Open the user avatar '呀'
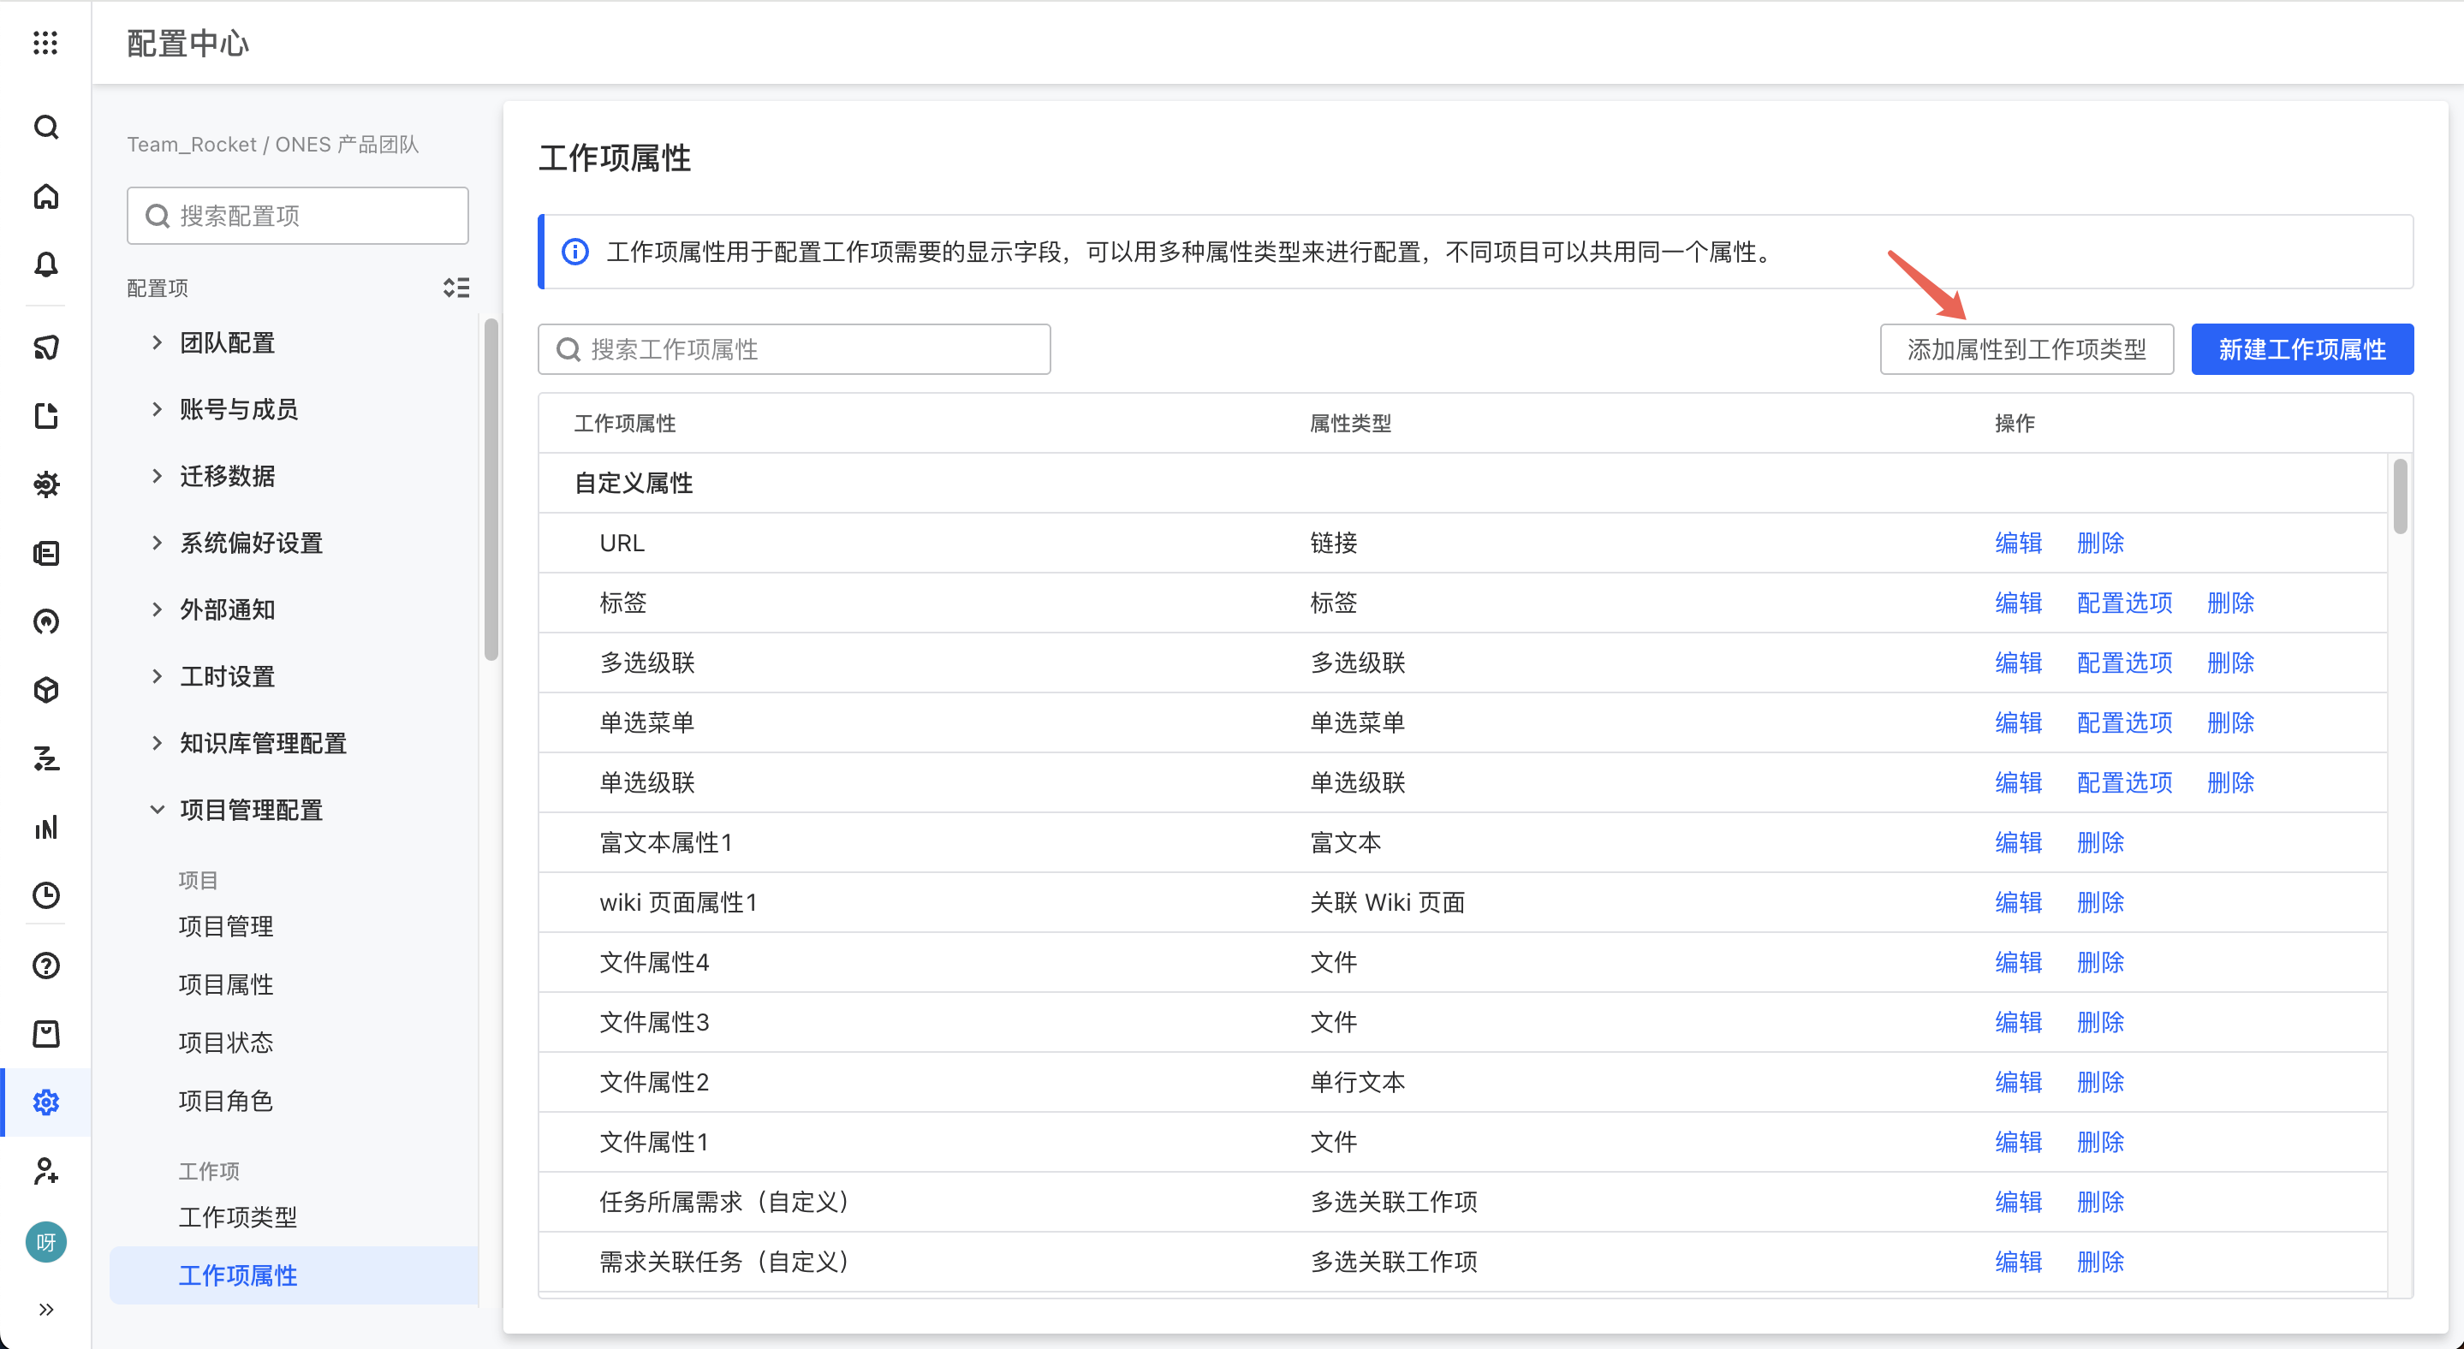The height and width of the screenshot is (1349, 2464). [46, 1242]
